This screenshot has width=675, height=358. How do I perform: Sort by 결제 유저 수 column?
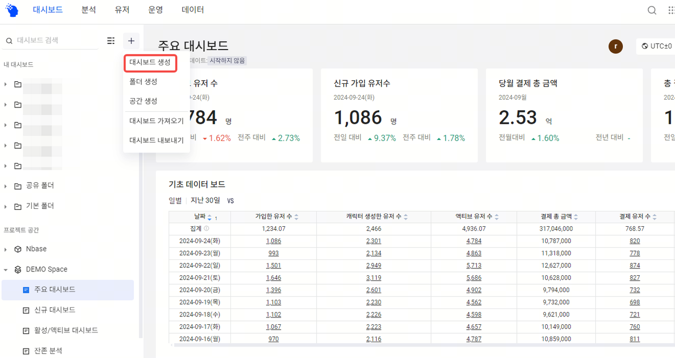655,217
